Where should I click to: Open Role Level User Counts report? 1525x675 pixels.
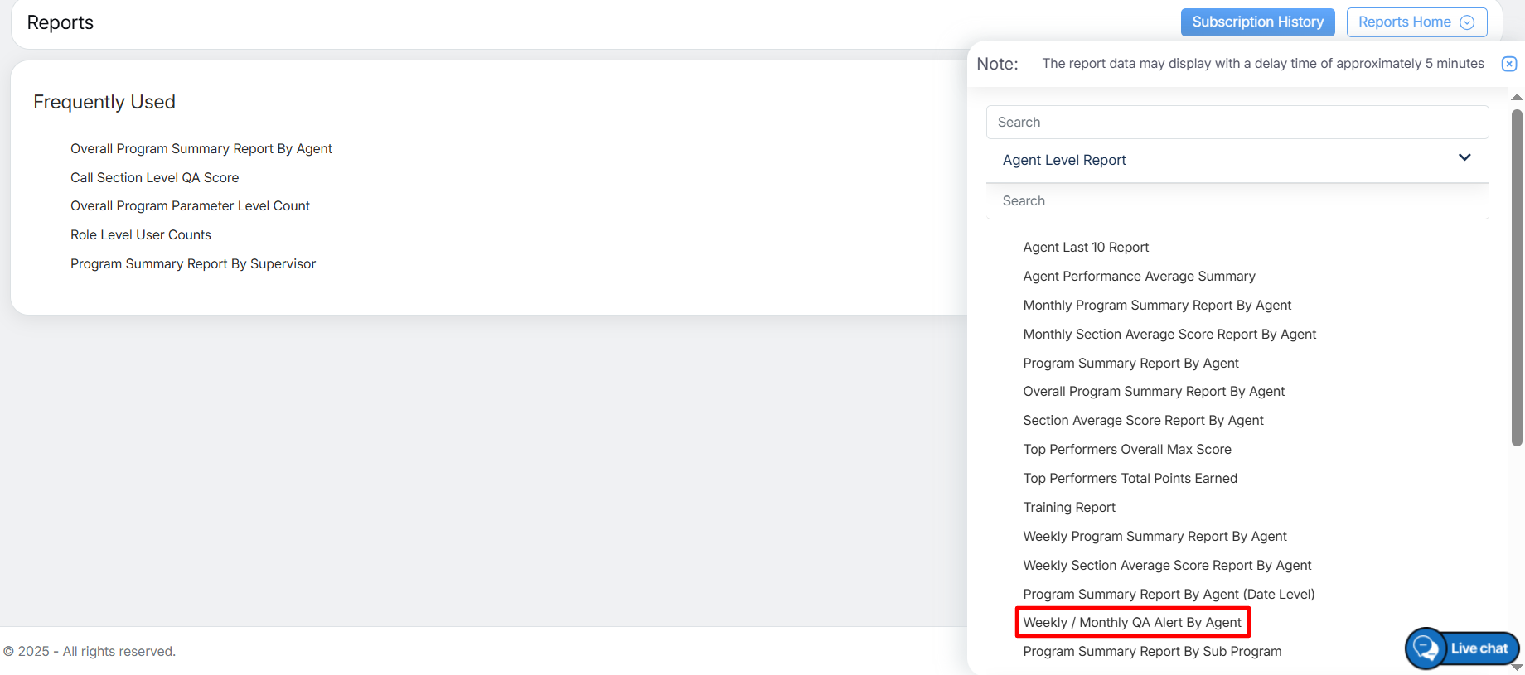coord(141,235)
